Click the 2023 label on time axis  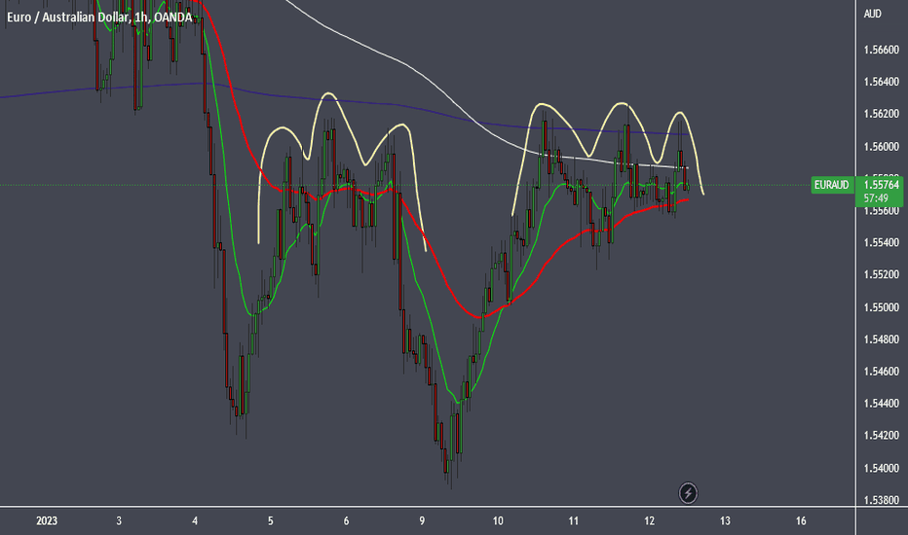(47, 521)
